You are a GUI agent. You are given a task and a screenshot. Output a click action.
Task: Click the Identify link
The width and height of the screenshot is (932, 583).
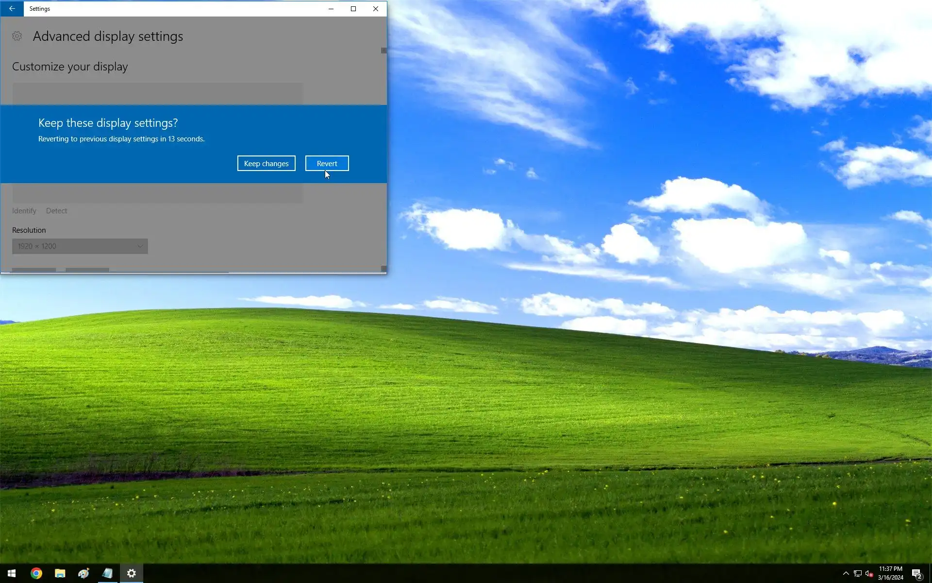coord(24,211)
